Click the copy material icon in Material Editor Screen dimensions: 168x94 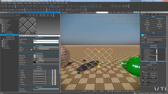pos(40,15)
